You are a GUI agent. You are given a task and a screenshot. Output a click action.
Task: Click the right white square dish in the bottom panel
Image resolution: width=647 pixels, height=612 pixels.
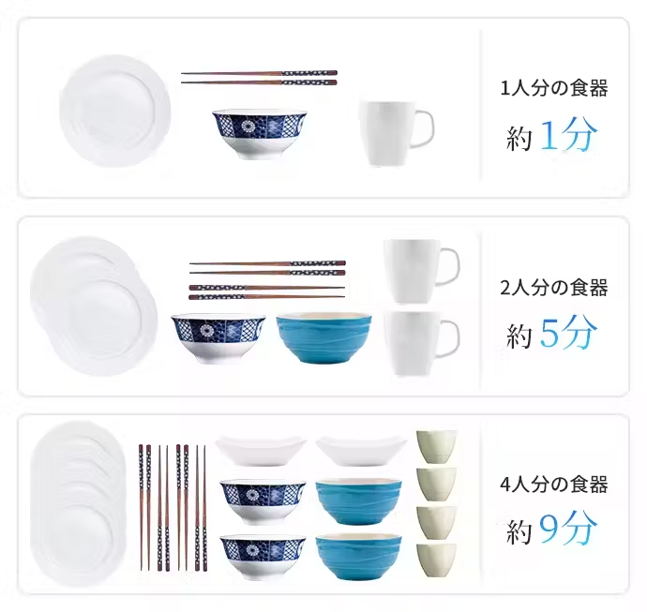(x=361, y=452)
